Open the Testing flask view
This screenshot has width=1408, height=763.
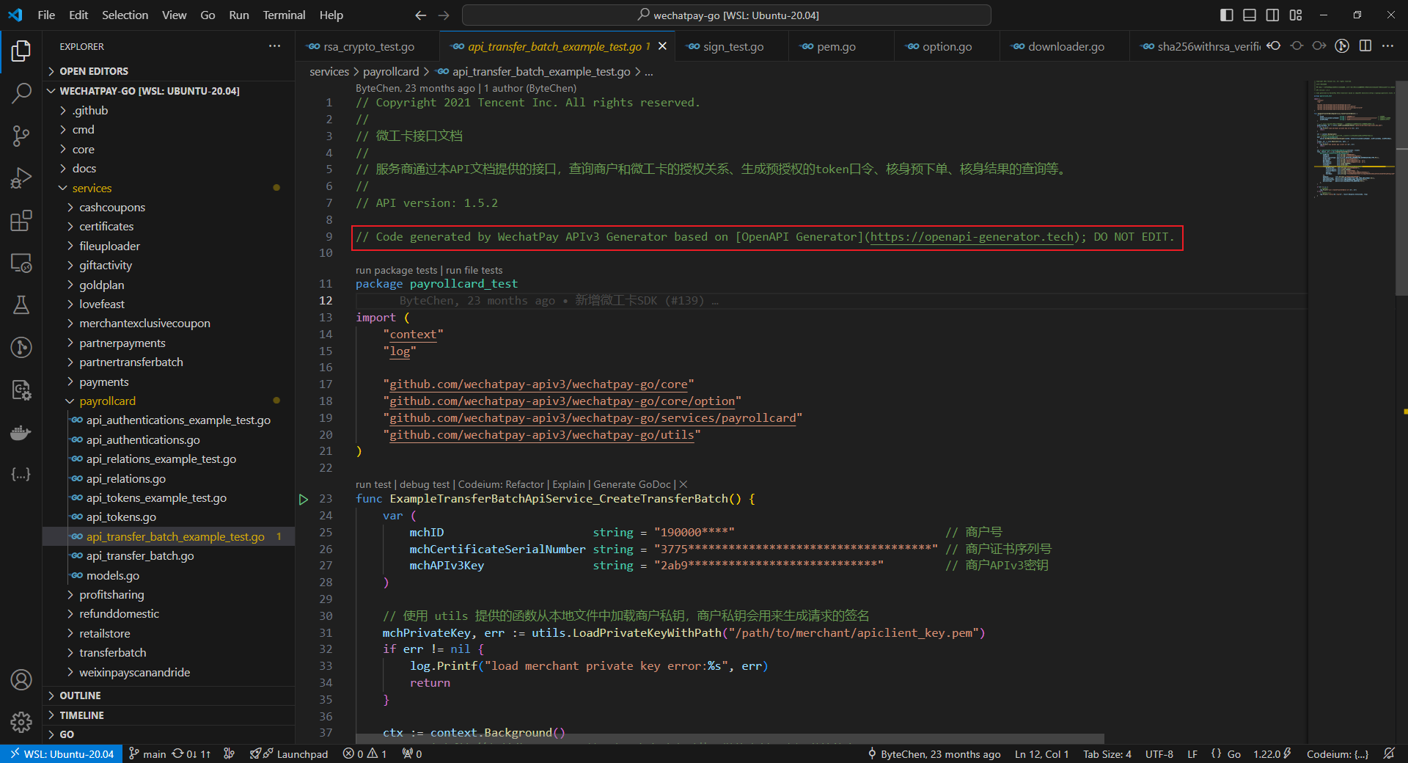tap(21, 305)
